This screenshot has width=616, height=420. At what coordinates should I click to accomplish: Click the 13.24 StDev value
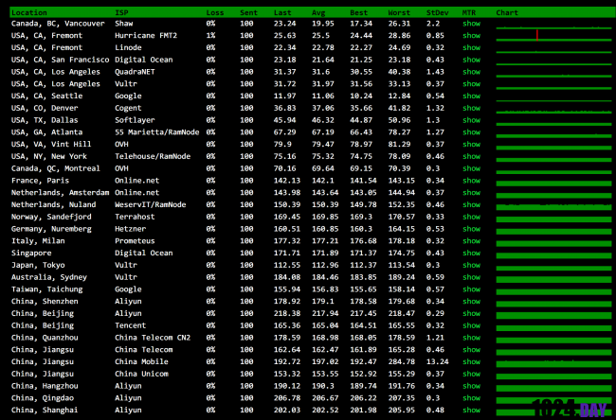coord(437,362)
